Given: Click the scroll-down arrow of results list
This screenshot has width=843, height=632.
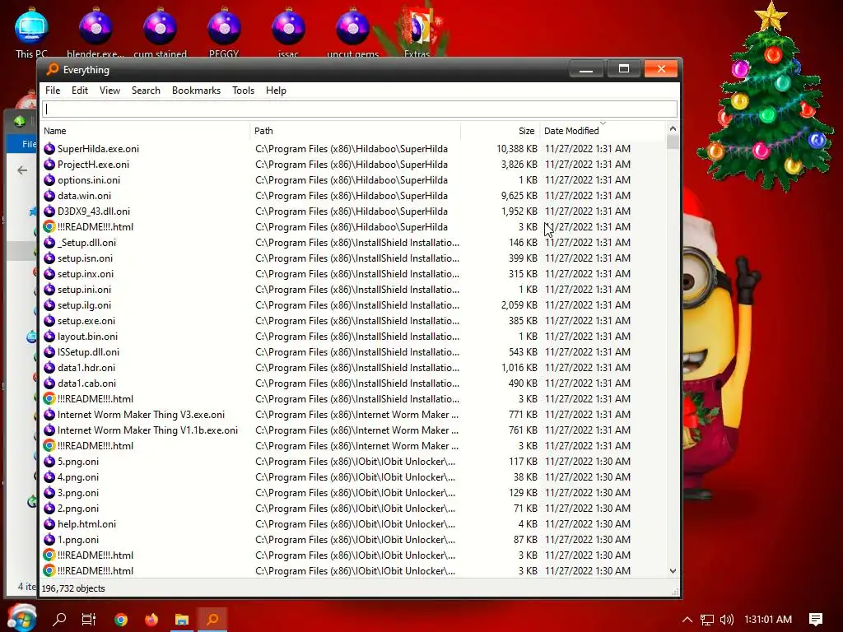Looking at the screenshot, I should coord(673,571).
